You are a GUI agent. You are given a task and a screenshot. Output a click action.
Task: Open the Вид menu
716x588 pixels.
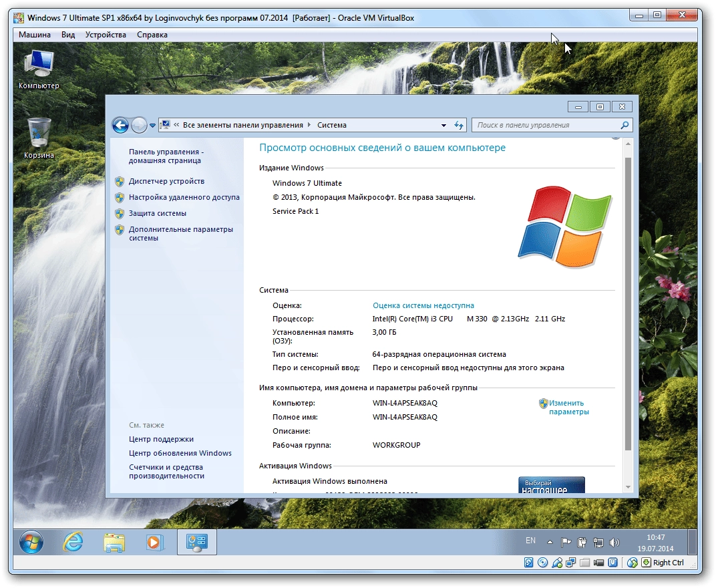point(68,35)
